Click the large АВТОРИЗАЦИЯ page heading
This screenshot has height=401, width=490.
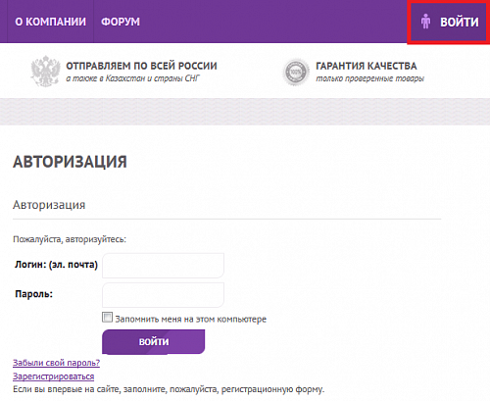click(x=70, y=162)
